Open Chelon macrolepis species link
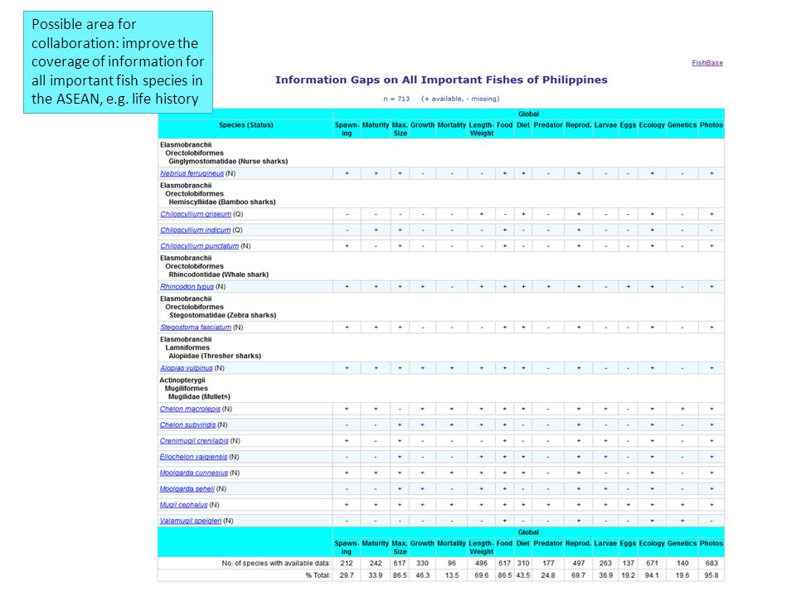 point(190,409)
